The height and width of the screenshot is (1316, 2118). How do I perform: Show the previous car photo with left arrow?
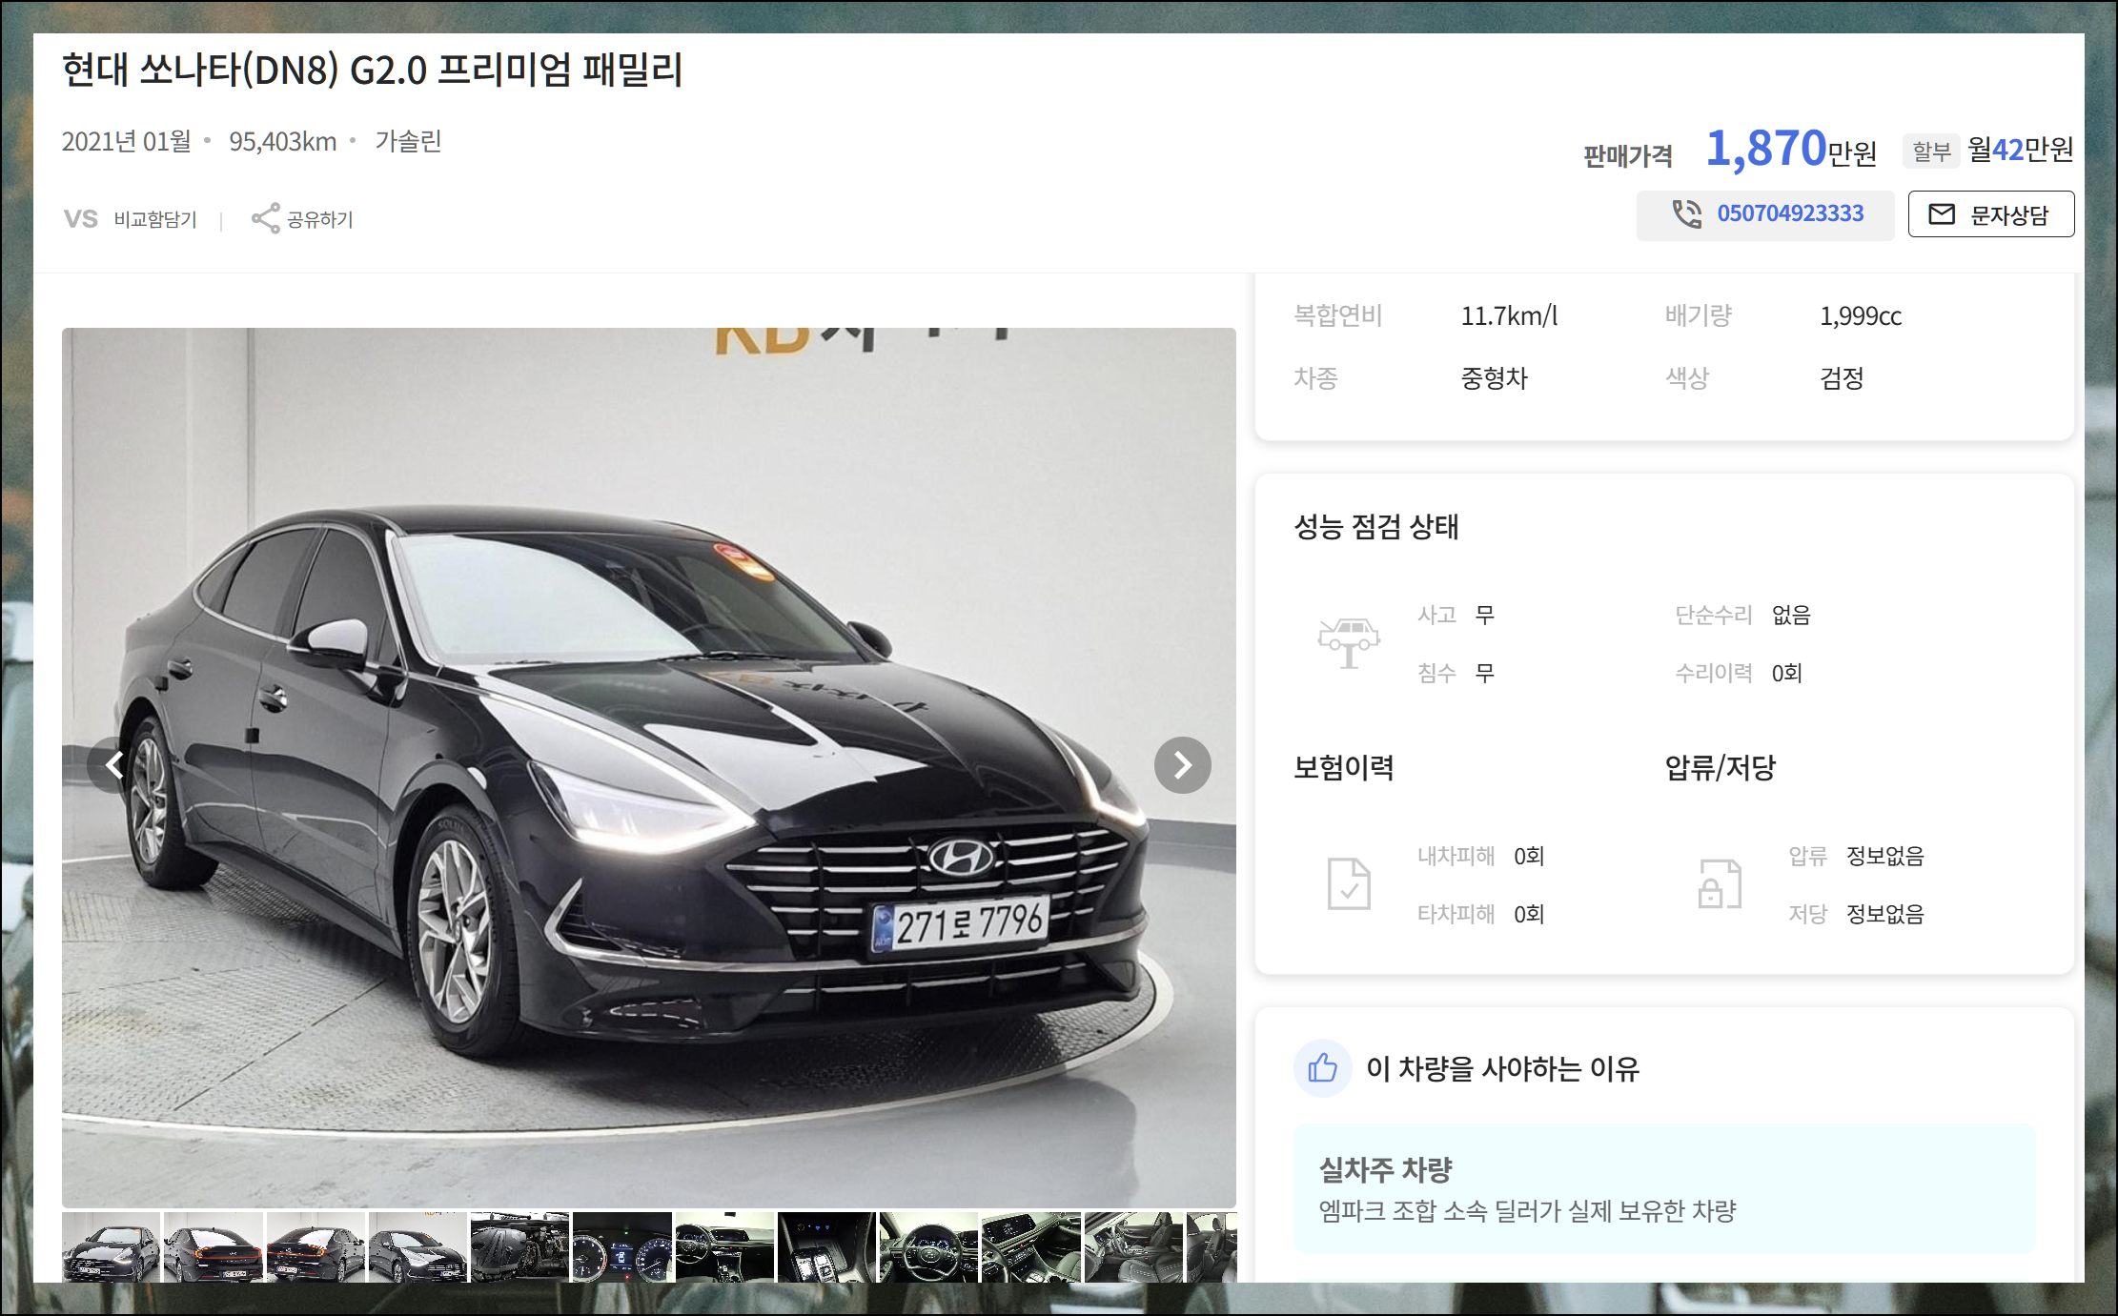tap(115, 765)
